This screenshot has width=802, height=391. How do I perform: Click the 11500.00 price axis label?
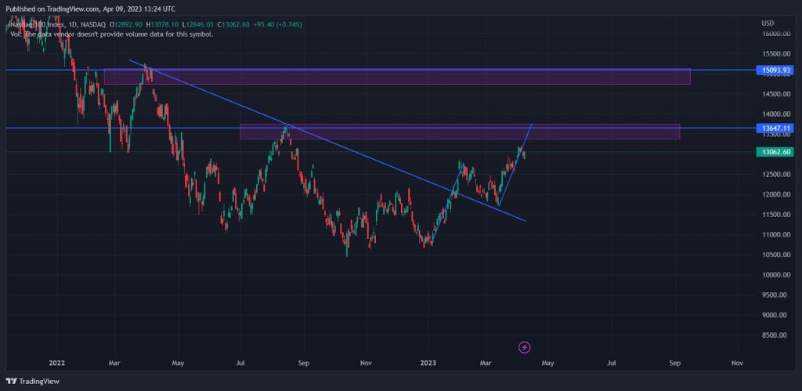coord(775,215)
